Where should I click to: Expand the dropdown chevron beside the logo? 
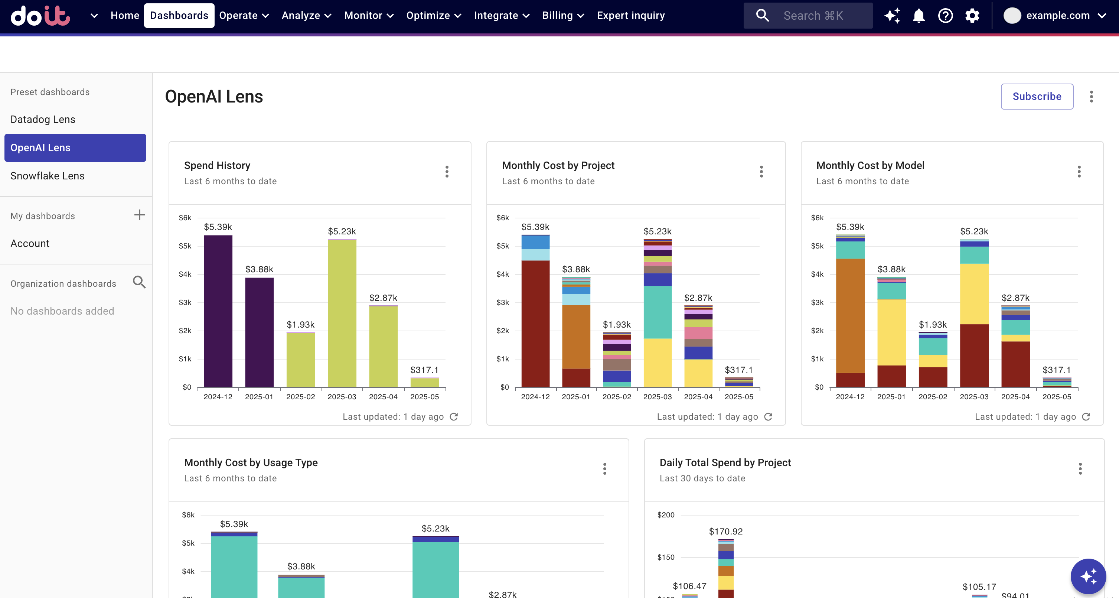(x=94, y=16)
